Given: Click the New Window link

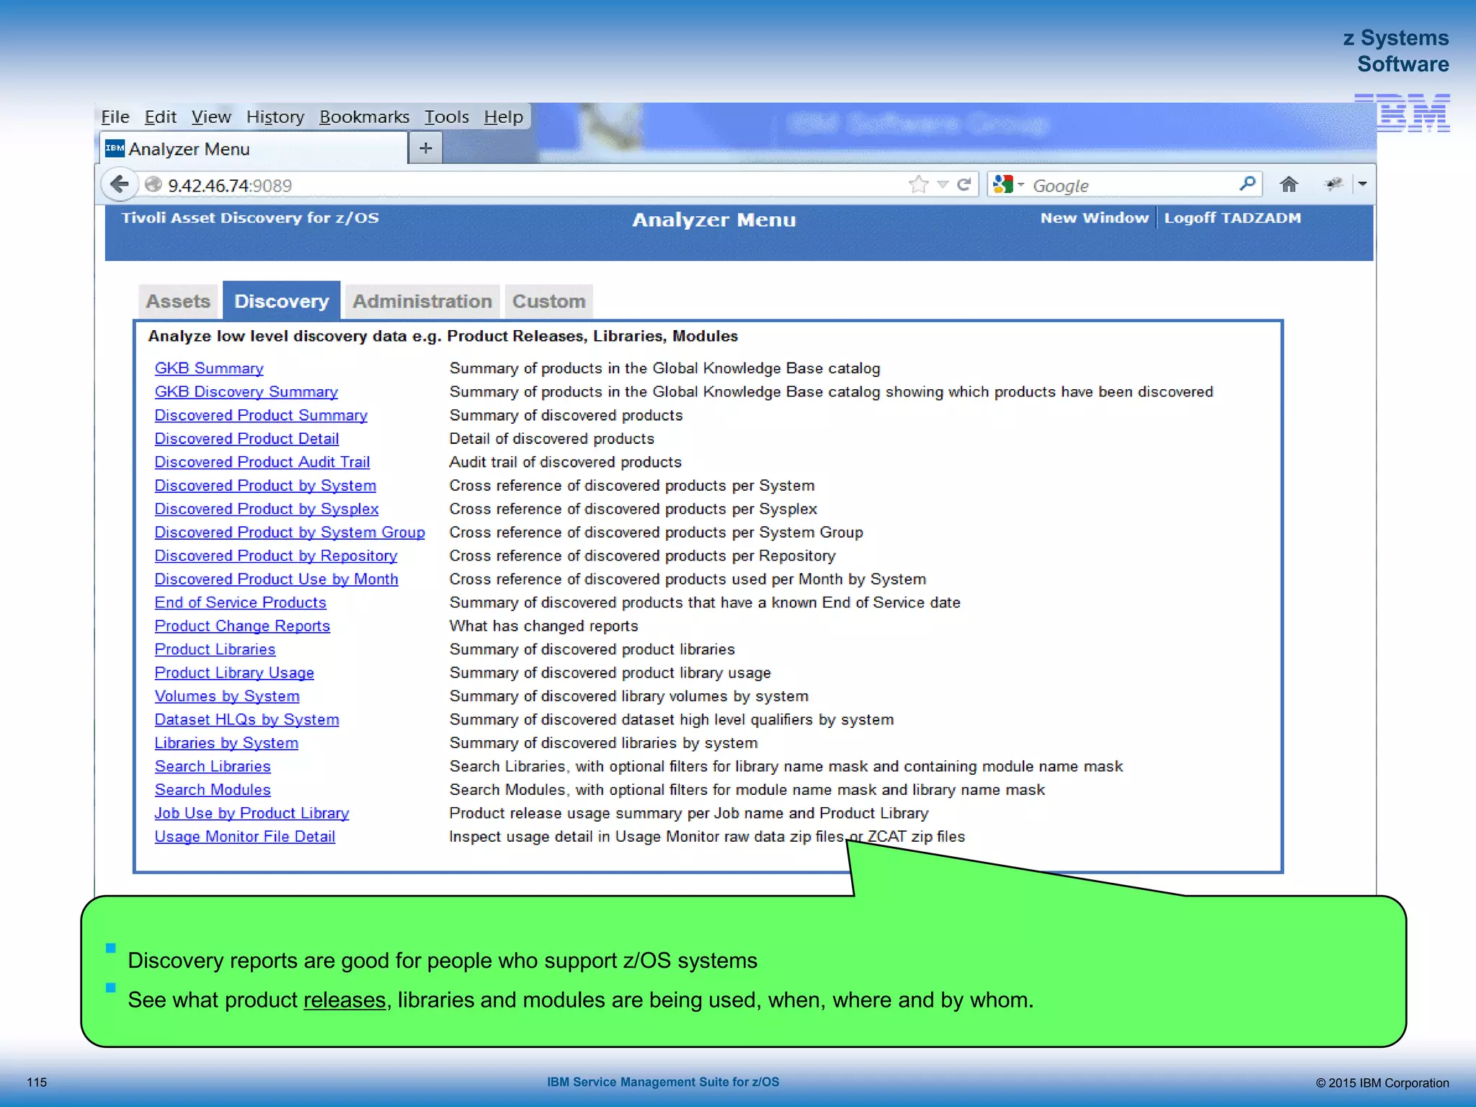Looking at the screenshot, I should (x=1094, y=218).
